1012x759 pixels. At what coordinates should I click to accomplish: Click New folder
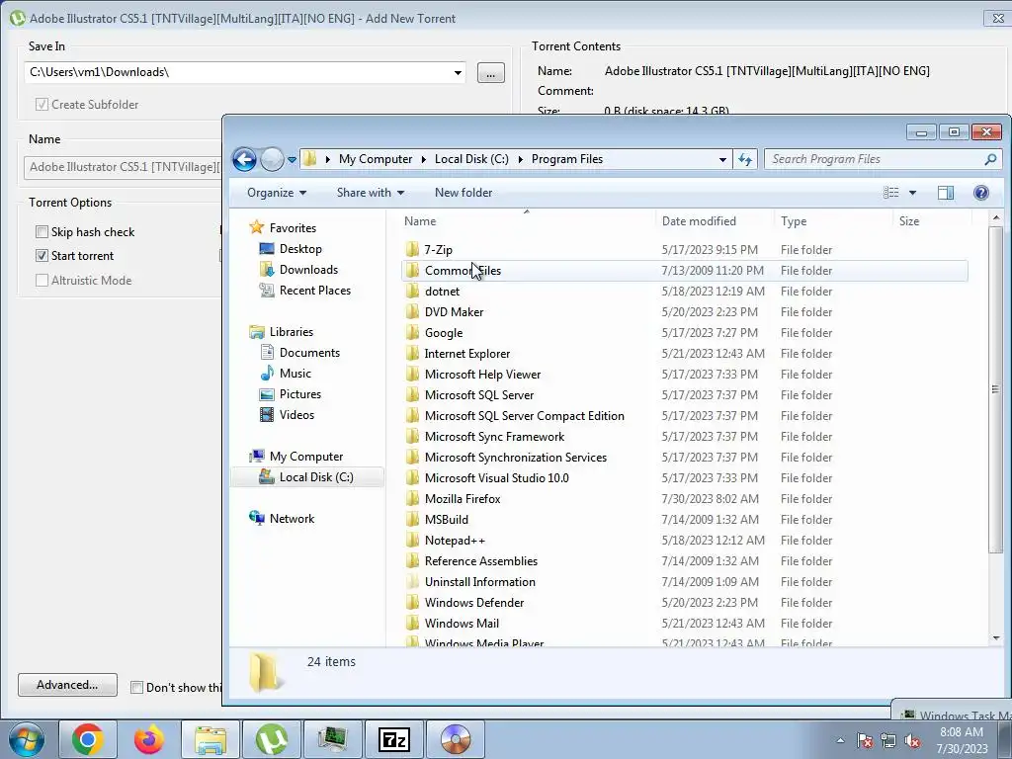tap(464, 193)
